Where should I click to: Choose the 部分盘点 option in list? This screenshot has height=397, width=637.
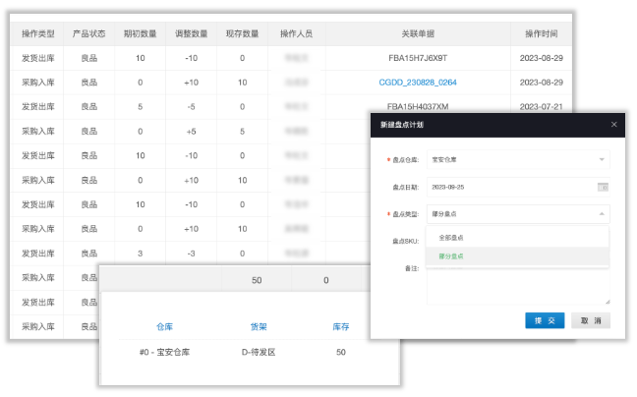pos(451,256)
